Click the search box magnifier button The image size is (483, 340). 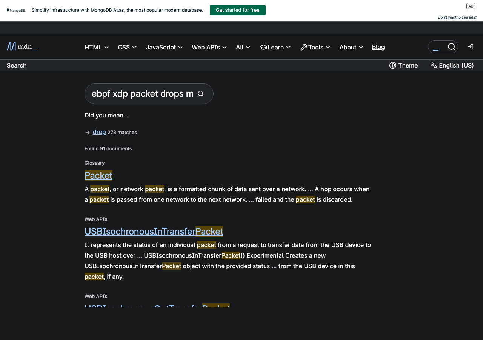(201, 94)
